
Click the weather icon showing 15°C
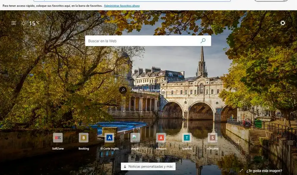(x=24, y=23)
